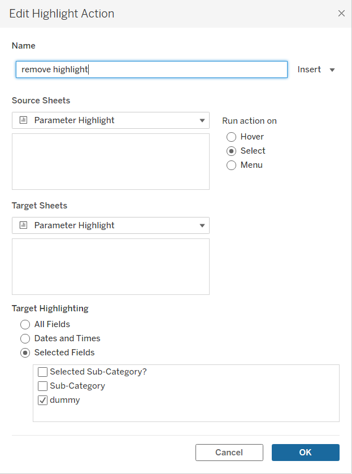Choose Selected Fields highlighting option
This screenshot has height=474, width=352.
[25, 353]
